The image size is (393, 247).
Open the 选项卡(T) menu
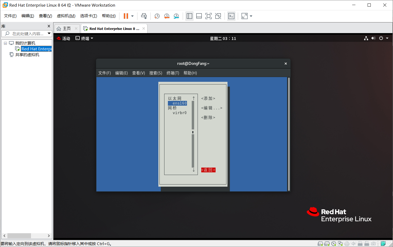click(89, 16)
